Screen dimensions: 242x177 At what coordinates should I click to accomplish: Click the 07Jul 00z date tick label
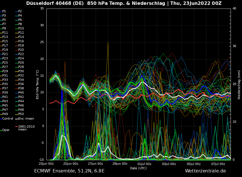pyautogui.click(x=218, y=164)
